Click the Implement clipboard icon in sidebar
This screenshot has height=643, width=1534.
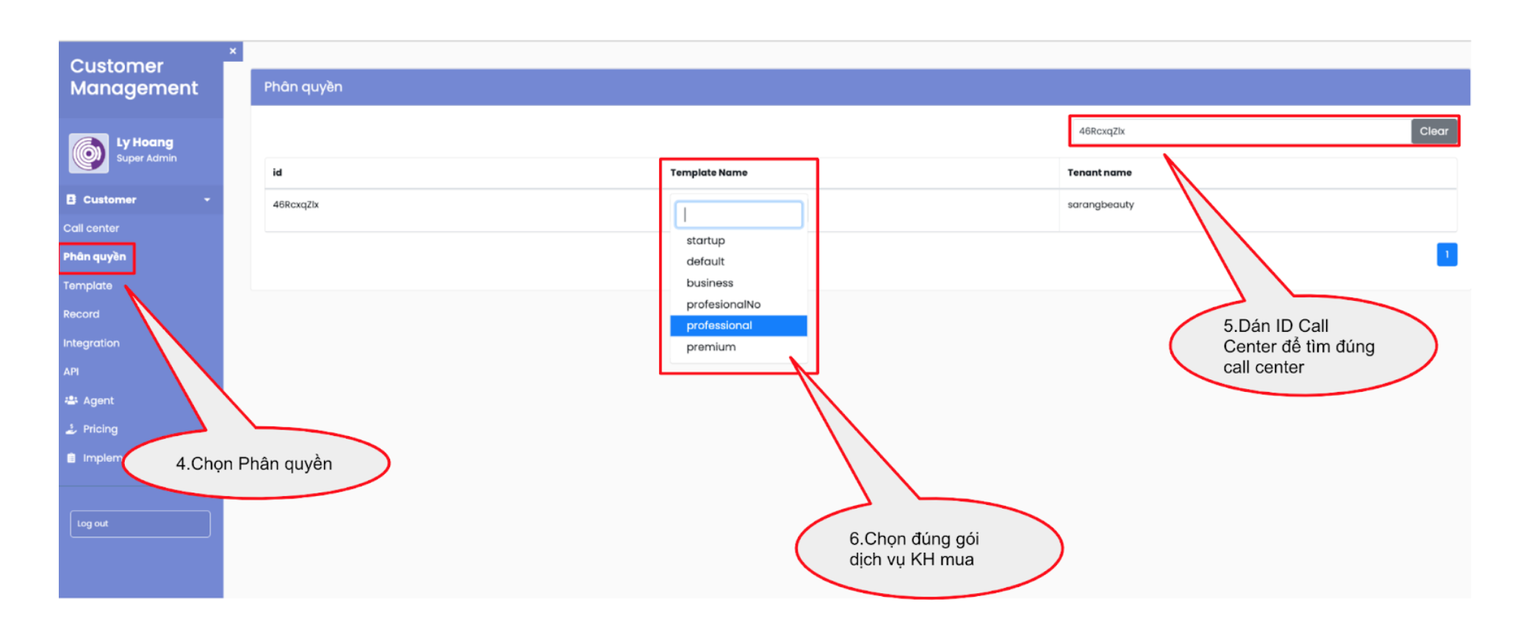(71, 458)
